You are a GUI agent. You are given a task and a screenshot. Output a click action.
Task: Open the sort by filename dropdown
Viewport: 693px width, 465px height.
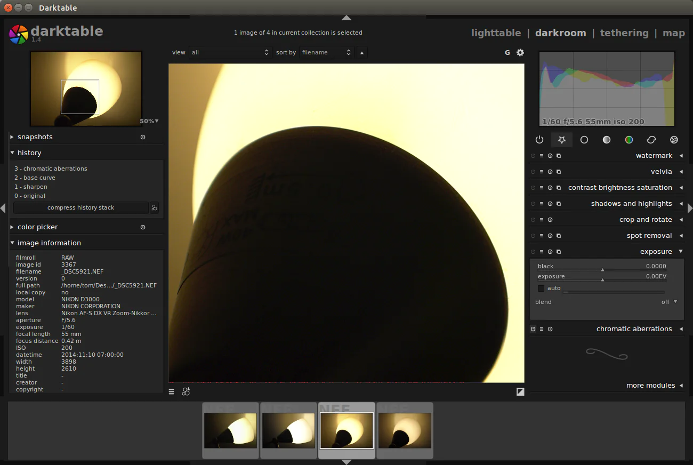click(326, 52)
